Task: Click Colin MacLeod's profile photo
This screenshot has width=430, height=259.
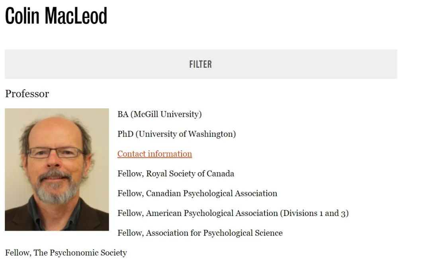Action: pos(57,169)
